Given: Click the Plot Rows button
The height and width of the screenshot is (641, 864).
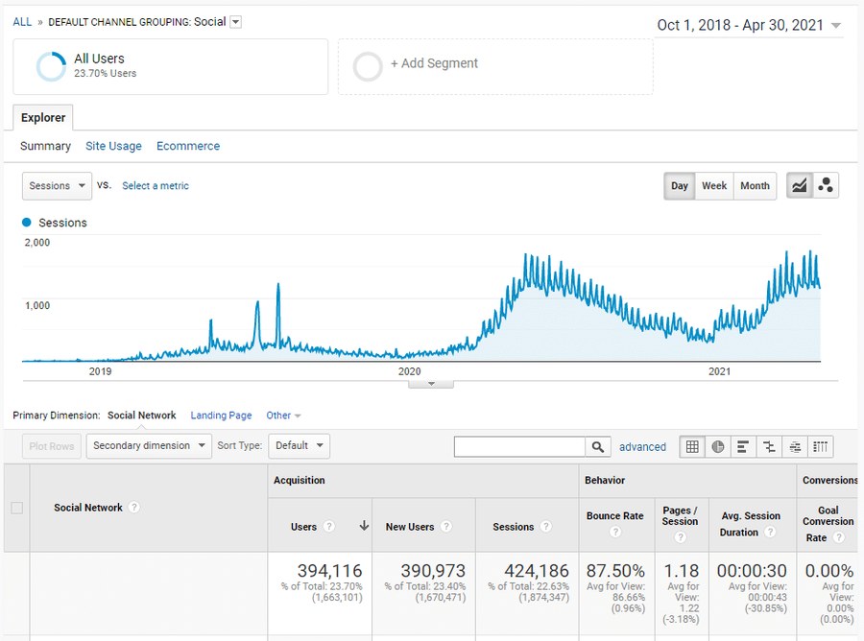Looking at the screenshot, I should point(51,445).
